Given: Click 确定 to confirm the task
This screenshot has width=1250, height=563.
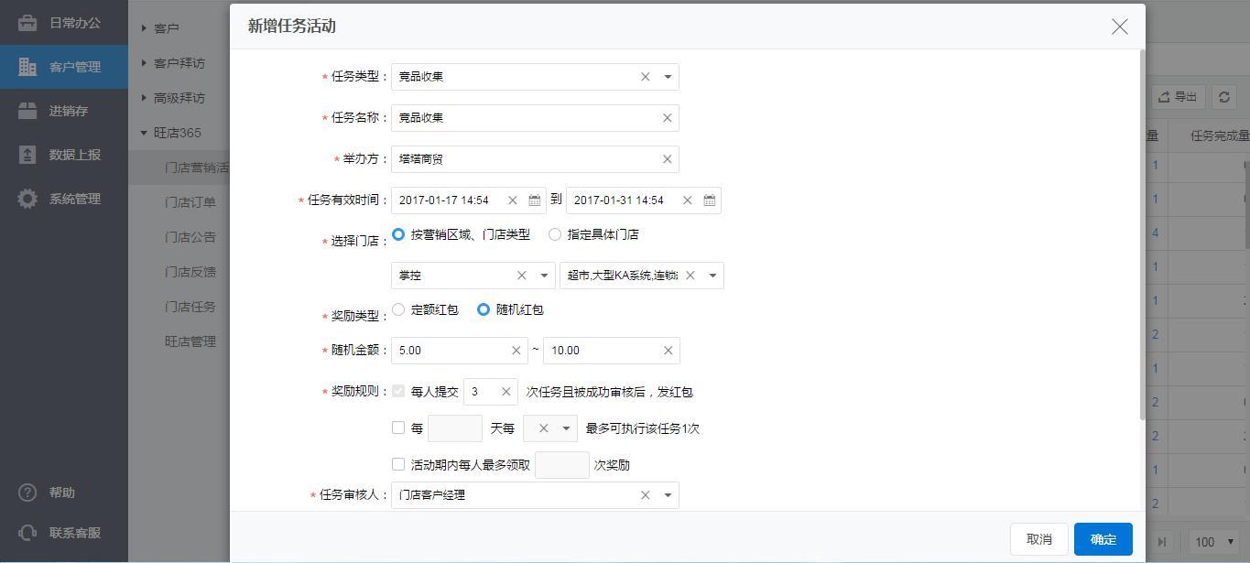Looking at the screenshot, I should 1103,539.
